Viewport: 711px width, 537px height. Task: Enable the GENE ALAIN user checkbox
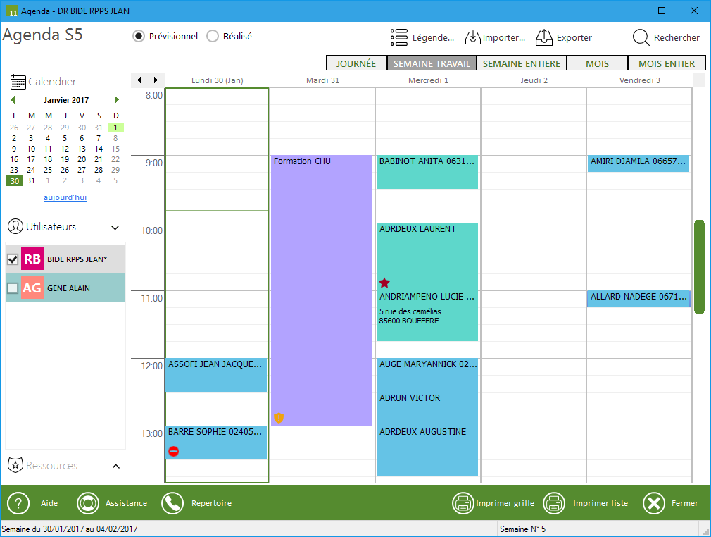pos(13,288)
